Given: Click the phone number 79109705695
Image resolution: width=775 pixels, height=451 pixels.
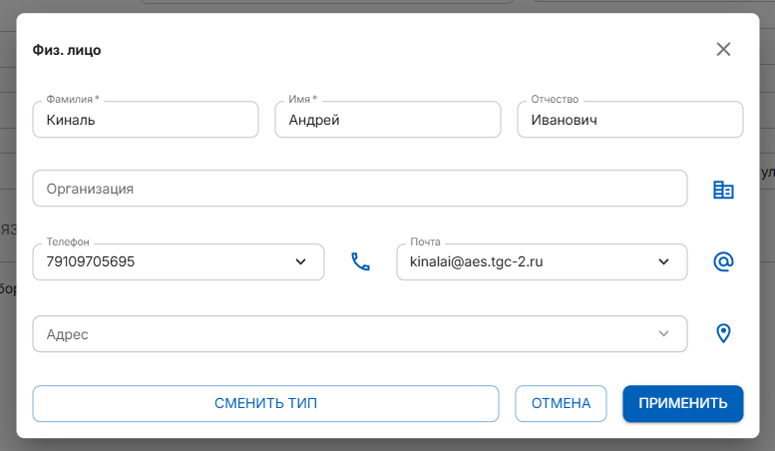Looking at the screenshot, I should 91,262.
